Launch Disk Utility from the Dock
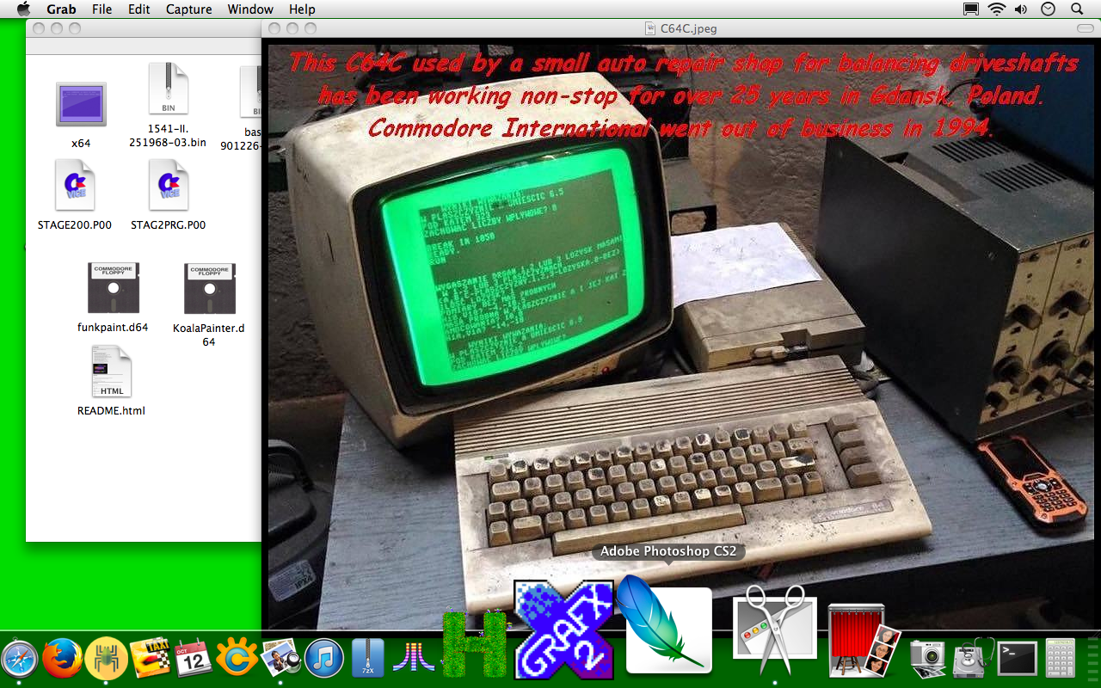1101x688 pixels. coord(974,659)
